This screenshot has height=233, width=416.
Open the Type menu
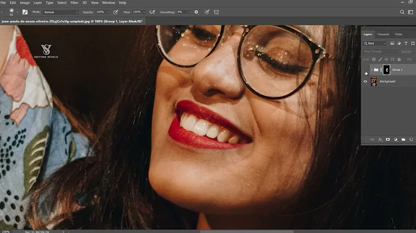tap(49, 3)
